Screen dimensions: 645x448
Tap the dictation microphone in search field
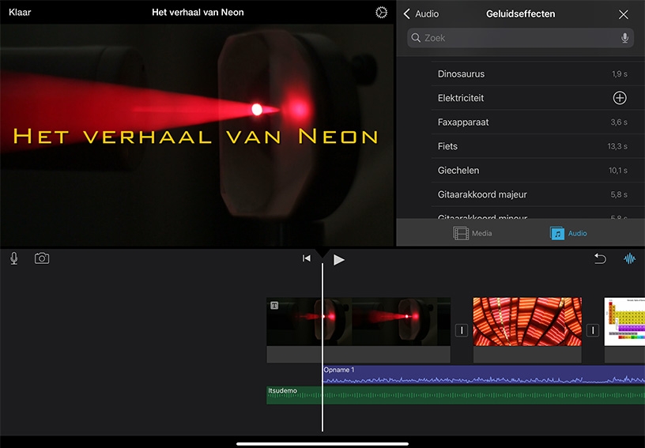(624, 38)
